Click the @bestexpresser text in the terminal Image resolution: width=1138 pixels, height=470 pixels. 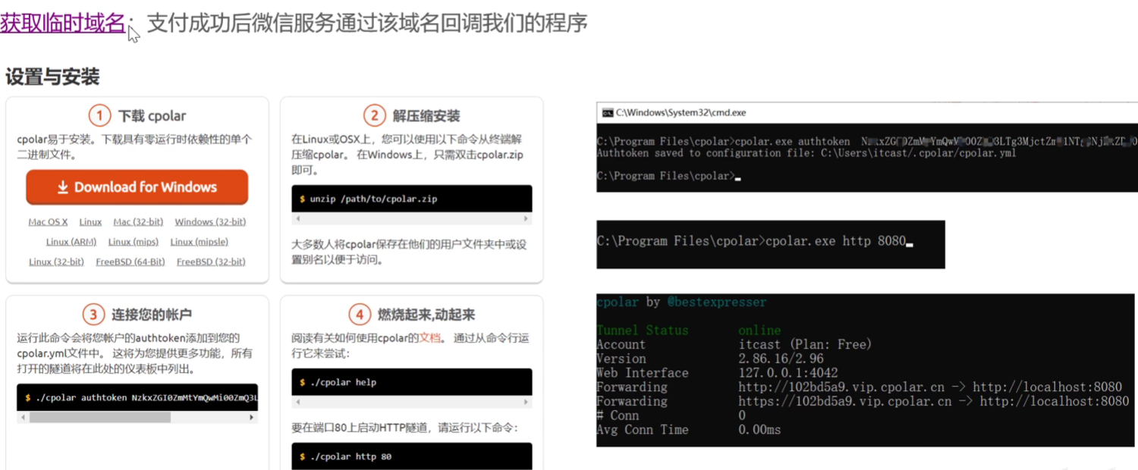pos(717,302)
